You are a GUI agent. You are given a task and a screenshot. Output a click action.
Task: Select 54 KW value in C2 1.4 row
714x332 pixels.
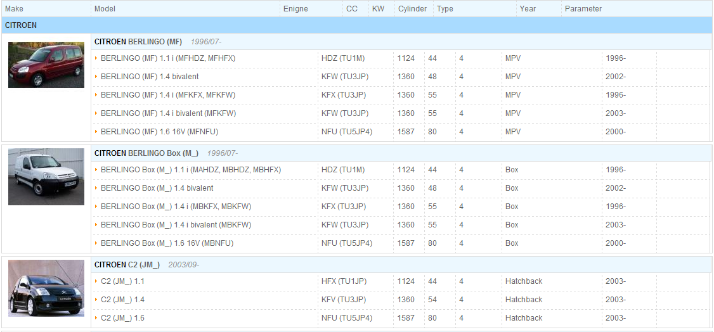click(432, 299)
